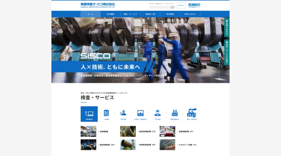
Task: Switch site language to ENGLISH
Action: 181,6
